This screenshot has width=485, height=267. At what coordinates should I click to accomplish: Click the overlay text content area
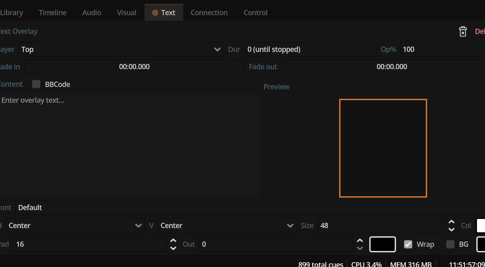(x=129, y=145)
